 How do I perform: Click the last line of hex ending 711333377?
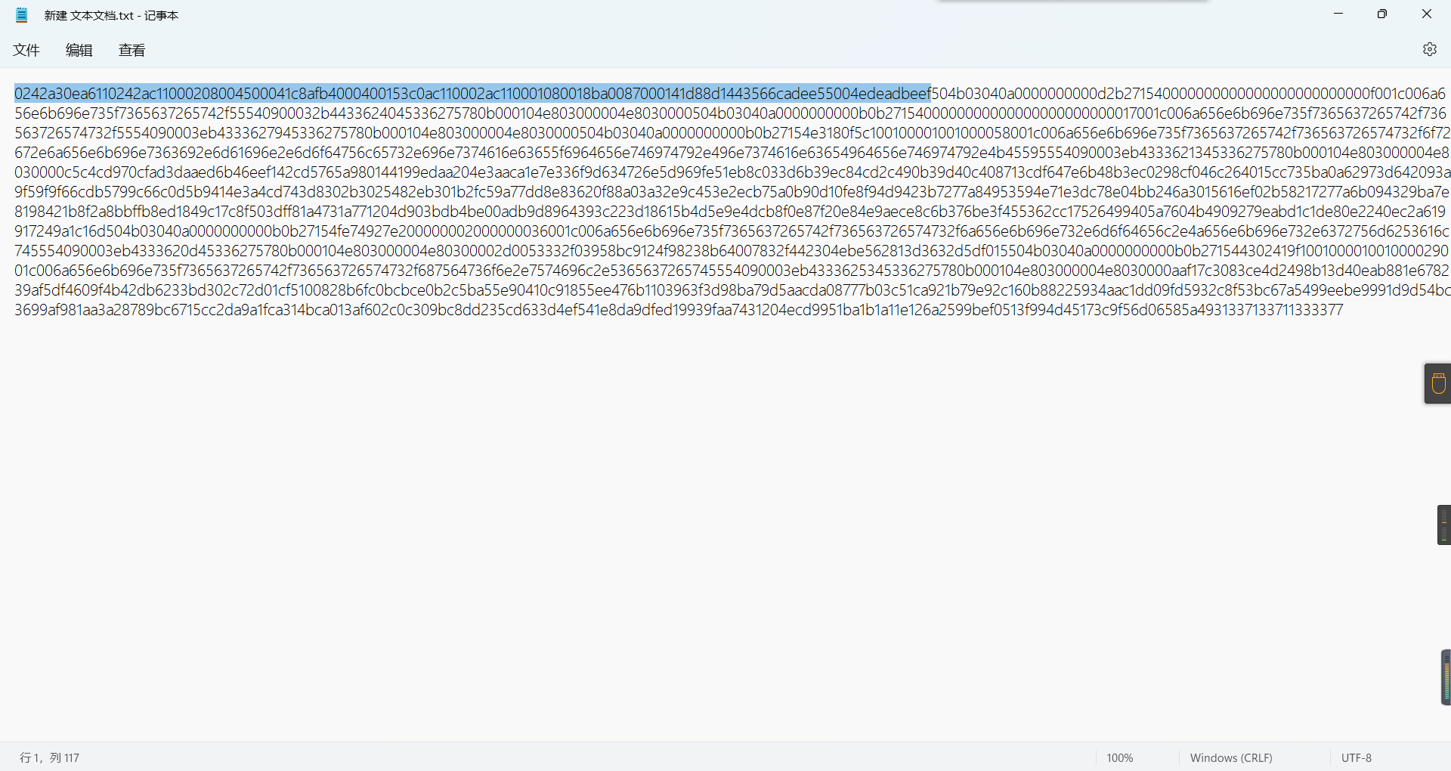pos(679,310)
